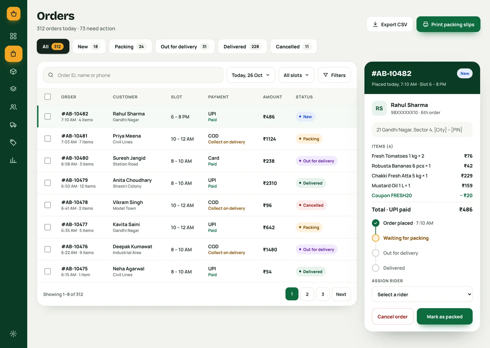Image resolution: width=490 pixels, height=348 pixels.
Task: Open the Cancelled tab
Action: pos(294,47)
